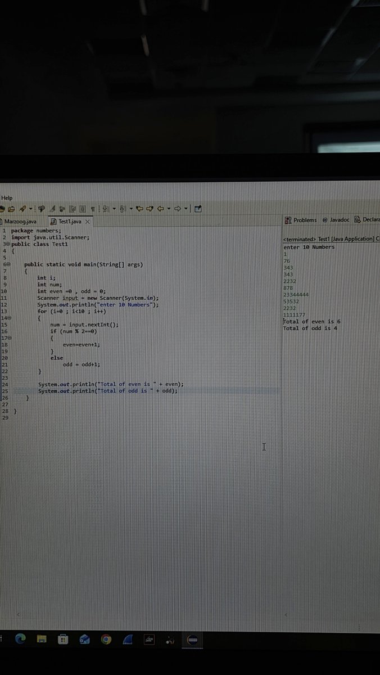Click 'Total of odd is 4' console line
This screenshot has height=675, width=380.
click(x=310, y=328)
